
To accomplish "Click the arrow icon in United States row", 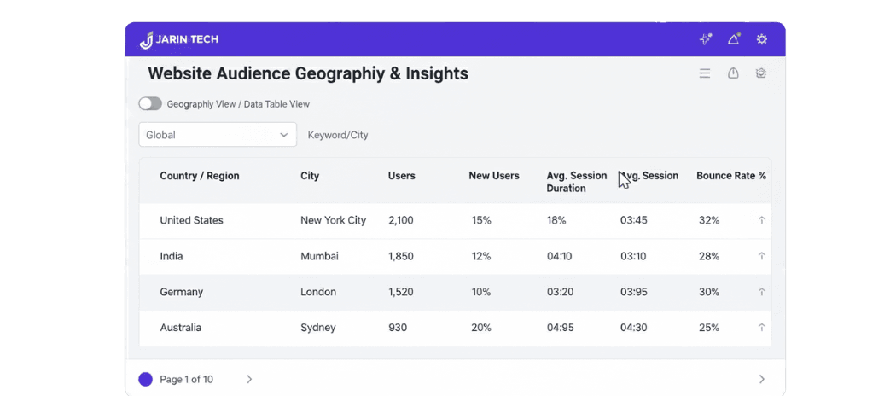I will pyautogui.click(x=761, y=220).
